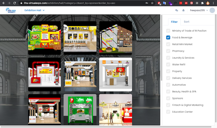
Task: Switch to the Sort tab
Action: click(x=186, y=22)
